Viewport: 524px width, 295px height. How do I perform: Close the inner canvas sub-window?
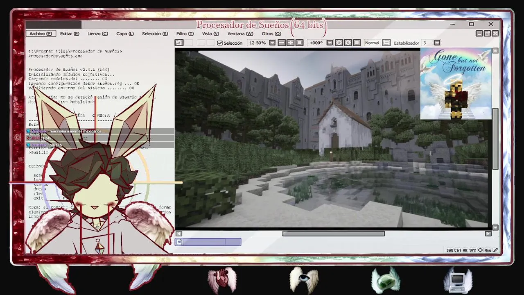(x=495, y=34)
